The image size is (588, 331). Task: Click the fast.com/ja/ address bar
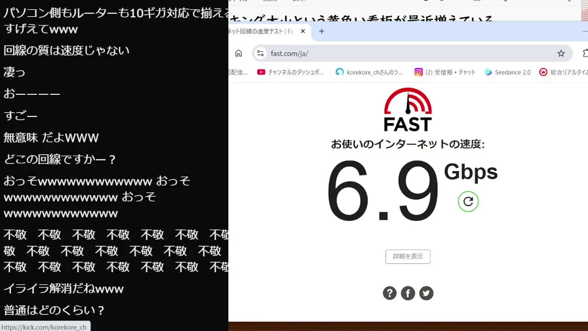(x=412, y=53)
